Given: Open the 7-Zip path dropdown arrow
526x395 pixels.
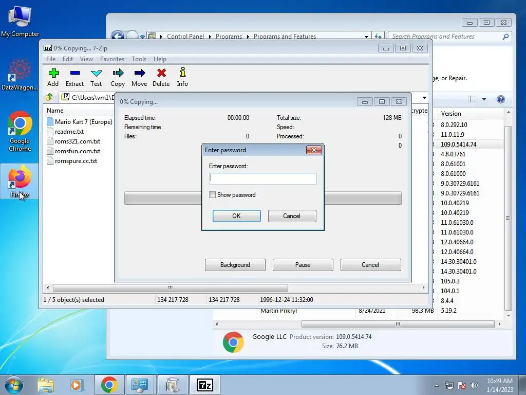Looking at the screenshot, I should coord(424,97).
